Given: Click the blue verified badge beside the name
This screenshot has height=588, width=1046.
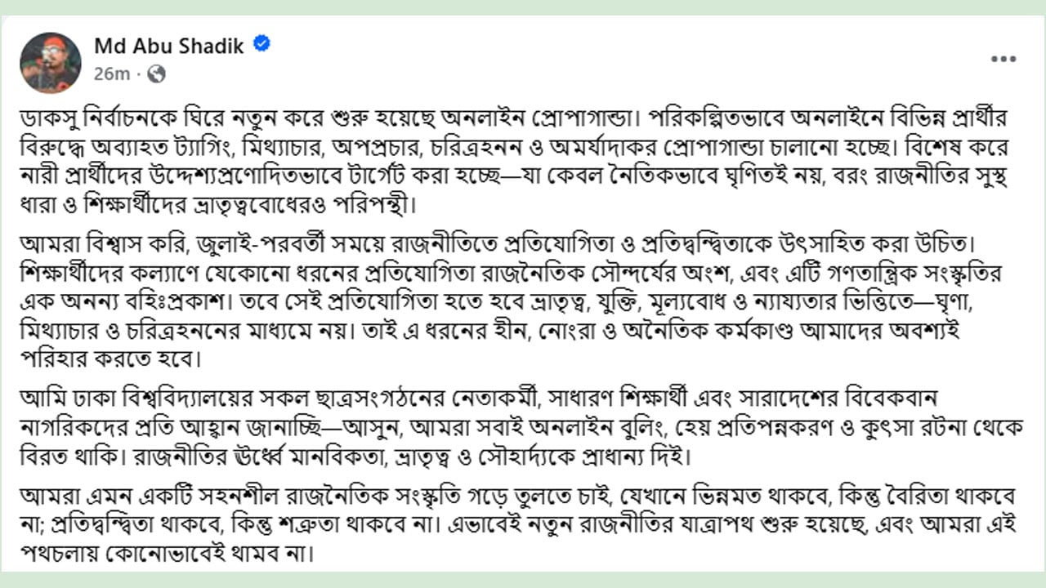Looking at the screenshot, I should coord(261,44).
